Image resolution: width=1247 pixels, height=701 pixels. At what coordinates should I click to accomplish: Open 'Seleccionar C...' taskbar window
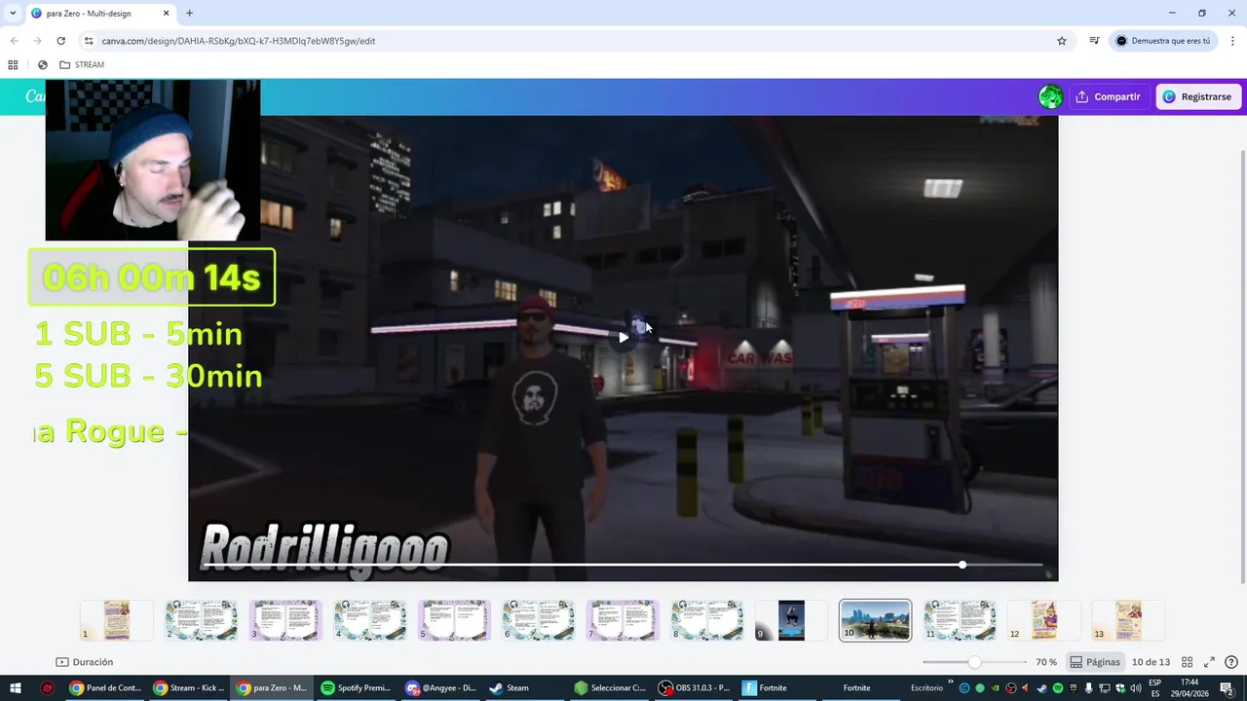610,688
